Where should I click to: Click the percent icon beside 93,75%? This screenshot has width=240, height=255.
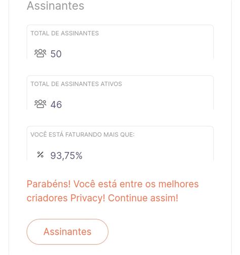click(41, 155)
